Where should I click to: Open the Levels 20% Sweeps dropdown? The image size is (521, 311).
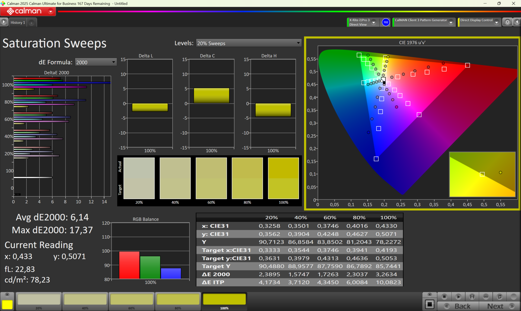(x=248, y=43)
